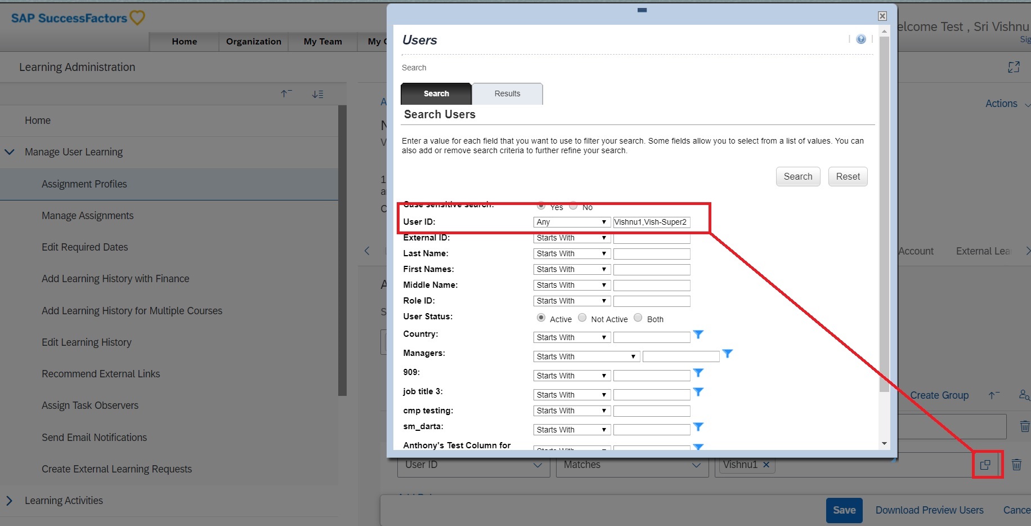This screenshot has height=526, width=1031.
Task: Open the First Names Starts With dropdown
Action: coord(572,270)
